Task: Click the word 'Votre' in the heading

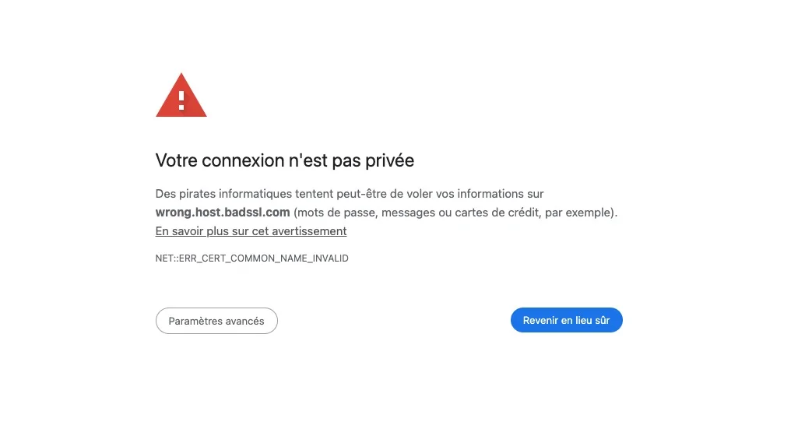Action: pyautogui.click(x=177, y=161)
